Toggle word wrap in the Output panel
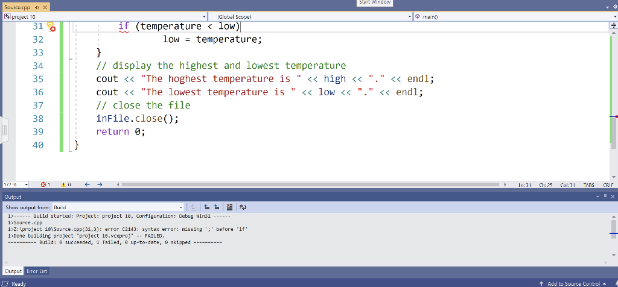This screenshot has width=618, height=287. pyautogui.click(x=243, y=207)
